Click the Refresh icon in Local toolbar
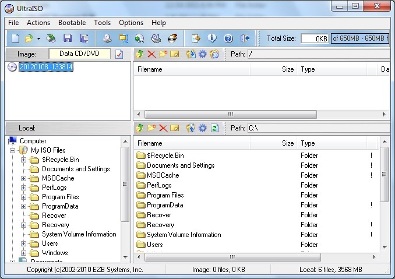Viewport: 395px width, 279px height. click(x=214, y=128)
